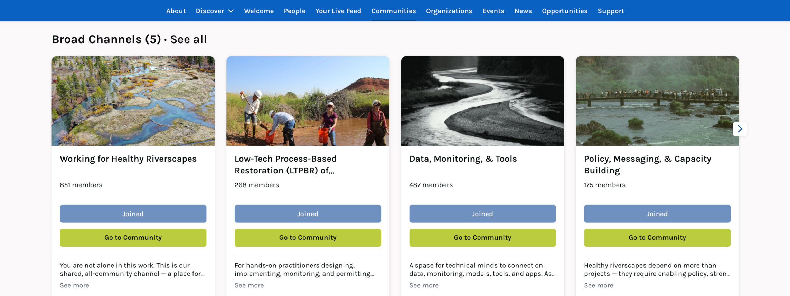Go to Your Live Feed
The width and height of the screenshot is (790, 296).
point(338,11)
